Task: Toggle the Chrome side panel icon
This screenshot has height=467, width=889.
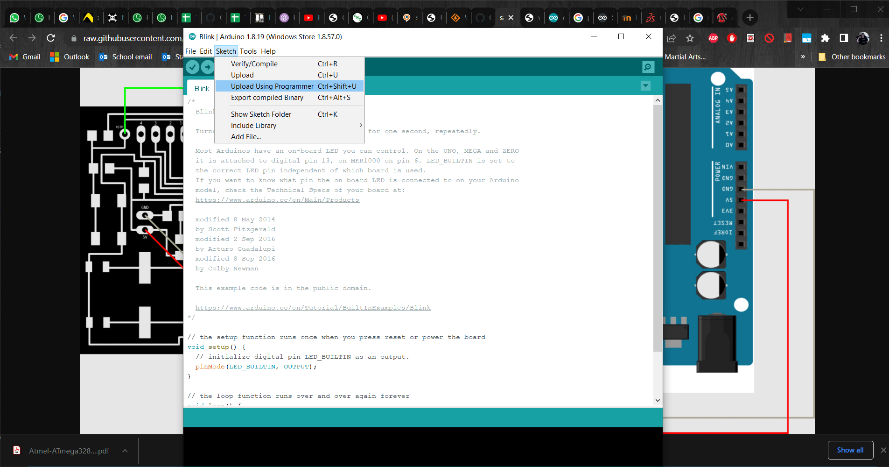Action: click(844, 38)
